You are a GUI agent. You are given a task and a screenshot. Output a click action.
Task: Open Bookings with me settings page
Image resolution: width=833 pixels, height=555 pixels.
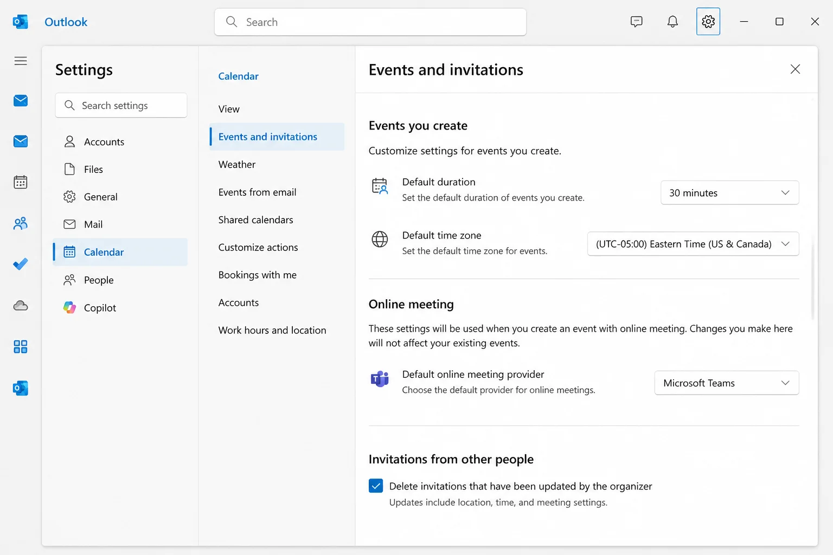click(277, 275)
